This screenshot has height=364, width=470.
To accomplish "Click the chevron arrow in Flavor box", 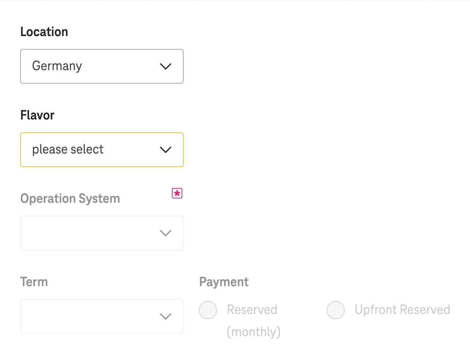I will click(x=166, y=150).
